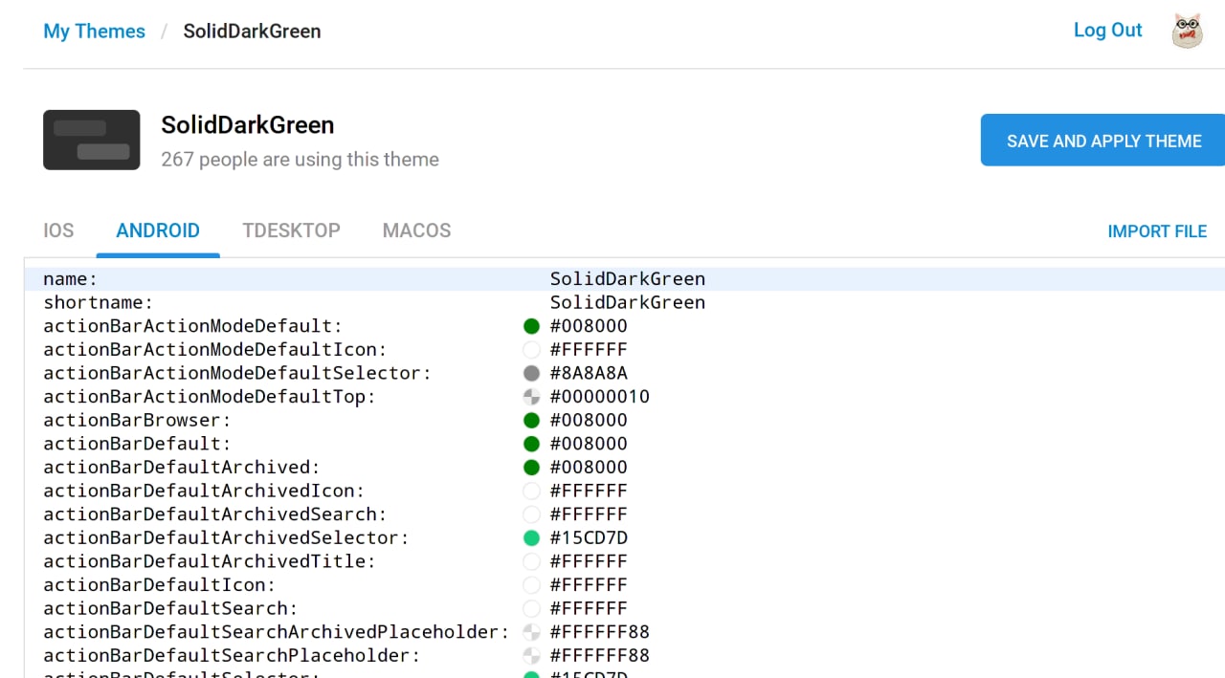Click the shortname value field
1225x678 pixels.
[627, 303]
